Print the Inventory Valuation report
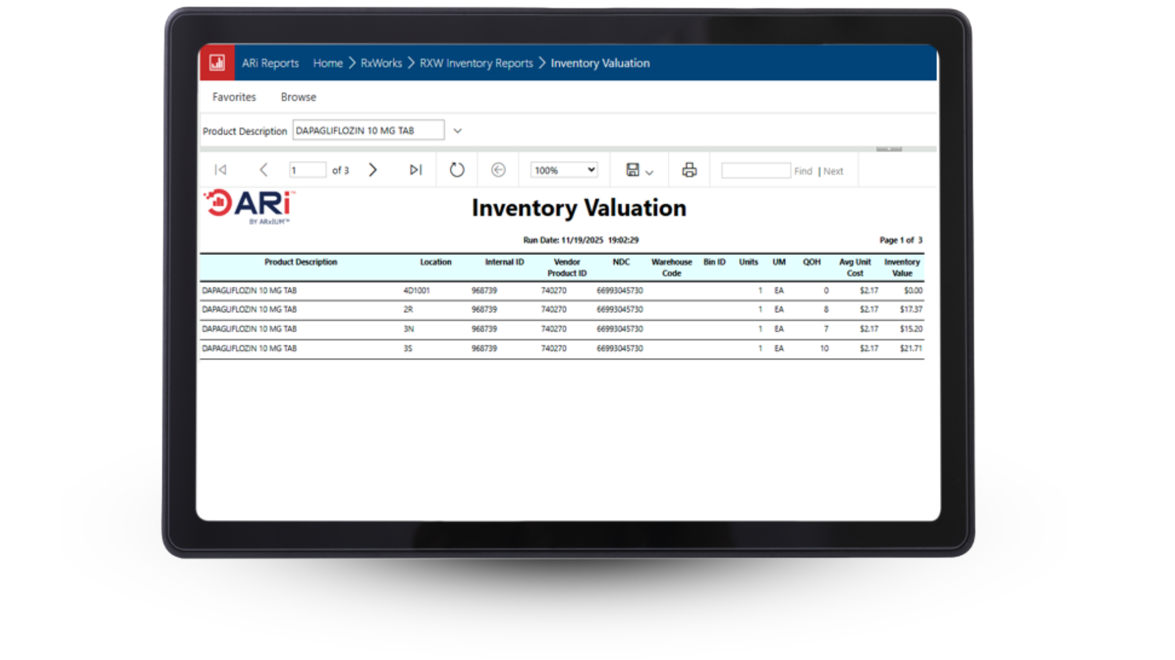Viewport: 1175px width, 660px height. [689, 170]
